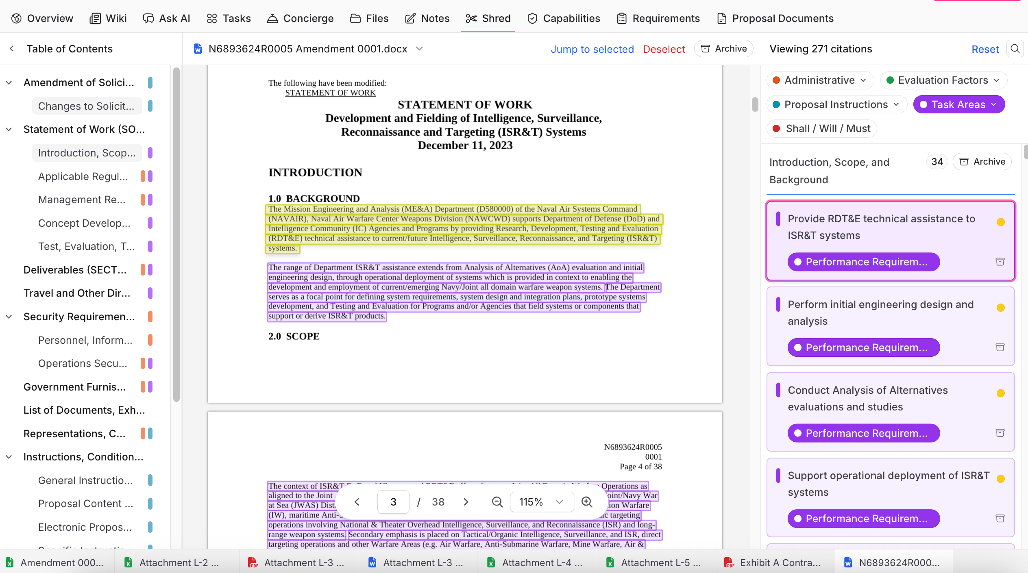
Task: Open Government Furnished section in table of contents
Action: click(x=74, y=387)
